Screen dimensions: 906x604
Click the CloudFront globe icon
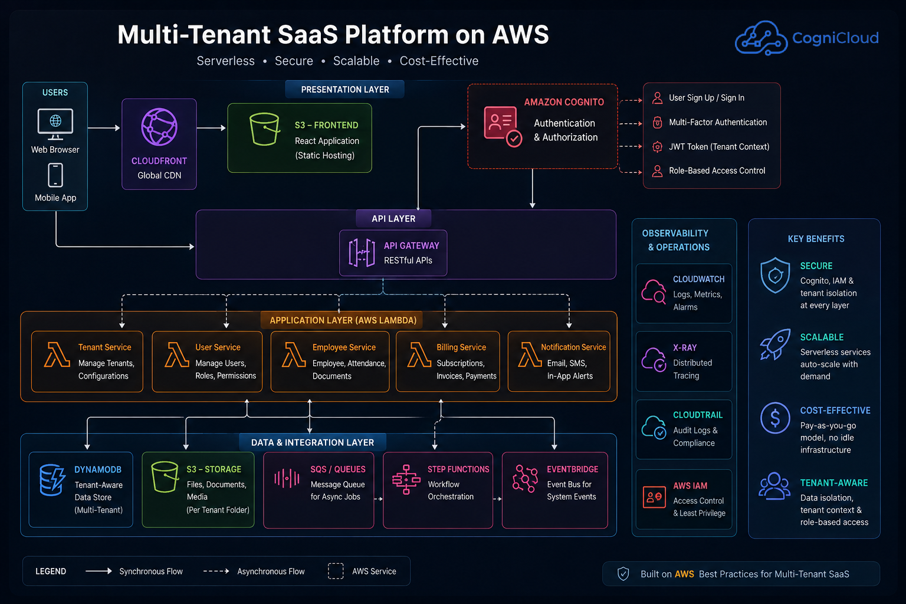tap(159, 127)
